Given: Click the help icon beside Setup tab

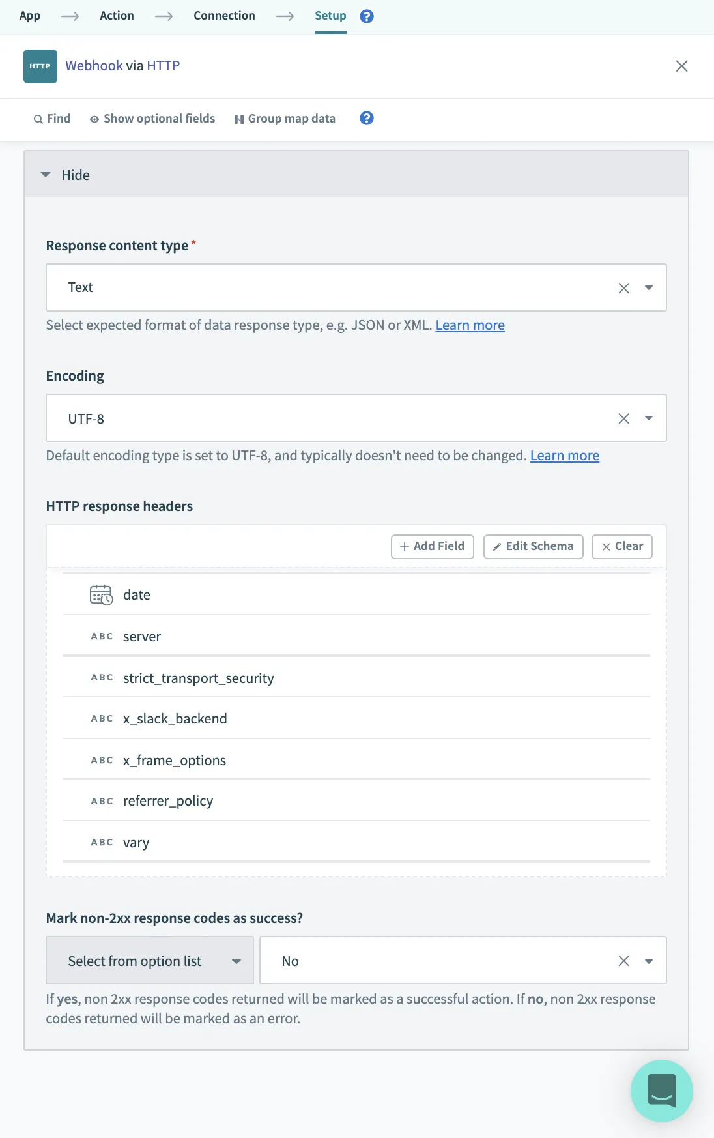Looking at the screenshot, I should click(367, 16).
